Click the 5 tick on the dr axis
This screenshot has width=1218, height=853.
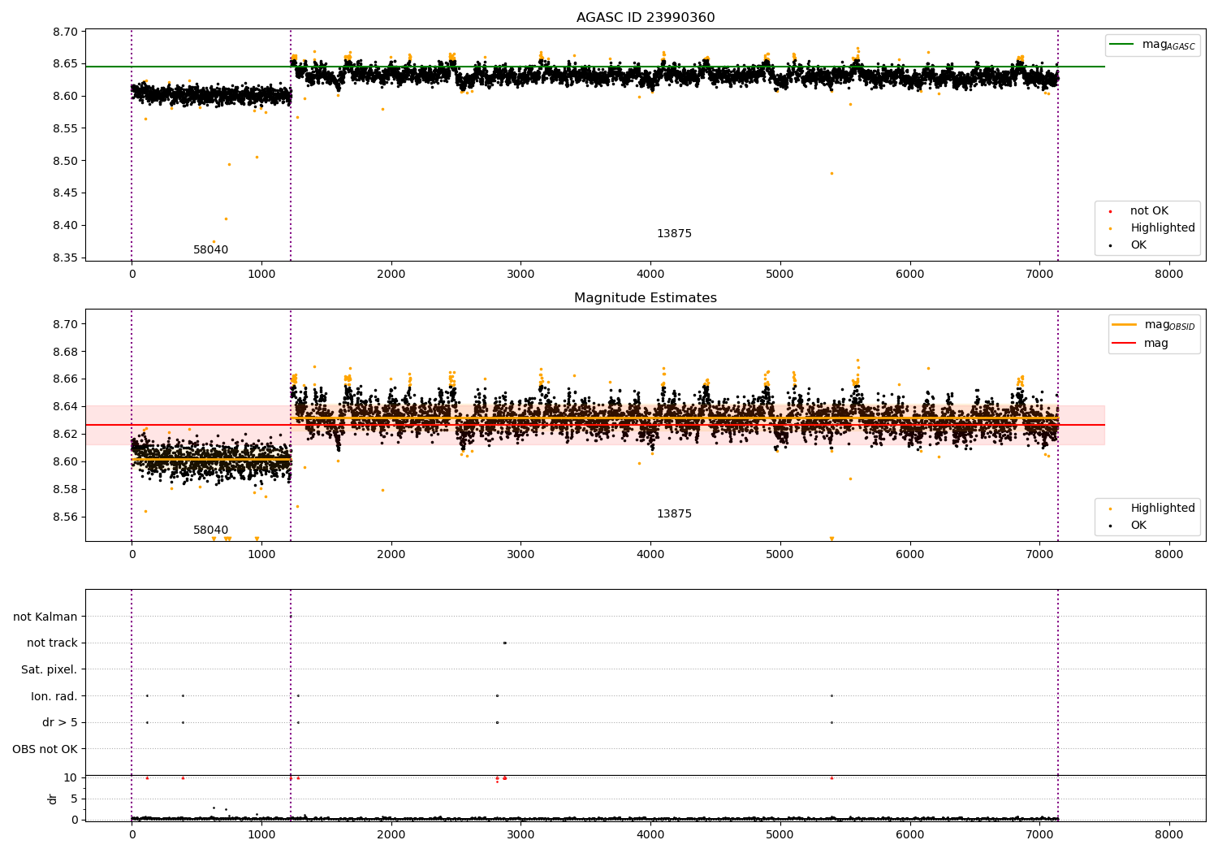coord(74,799)
